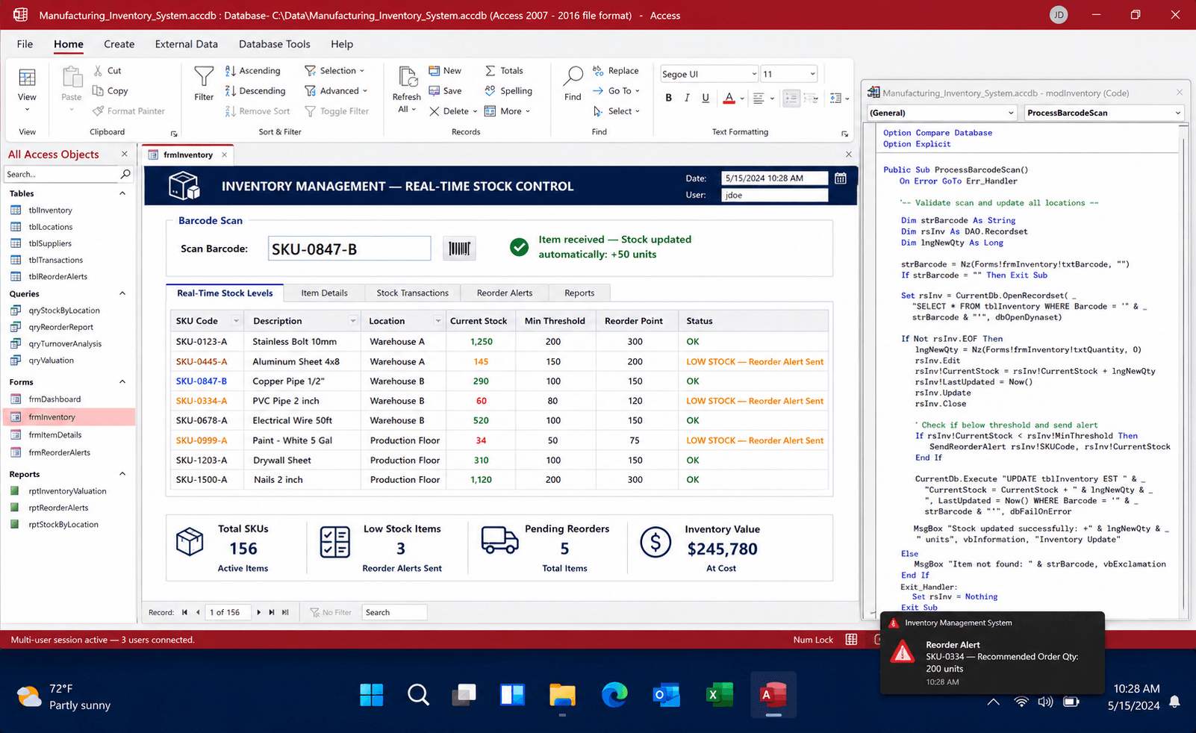Screen dimensions: 1196x733
Task: Click the Filter funnel icon
Action: (204, 76)
